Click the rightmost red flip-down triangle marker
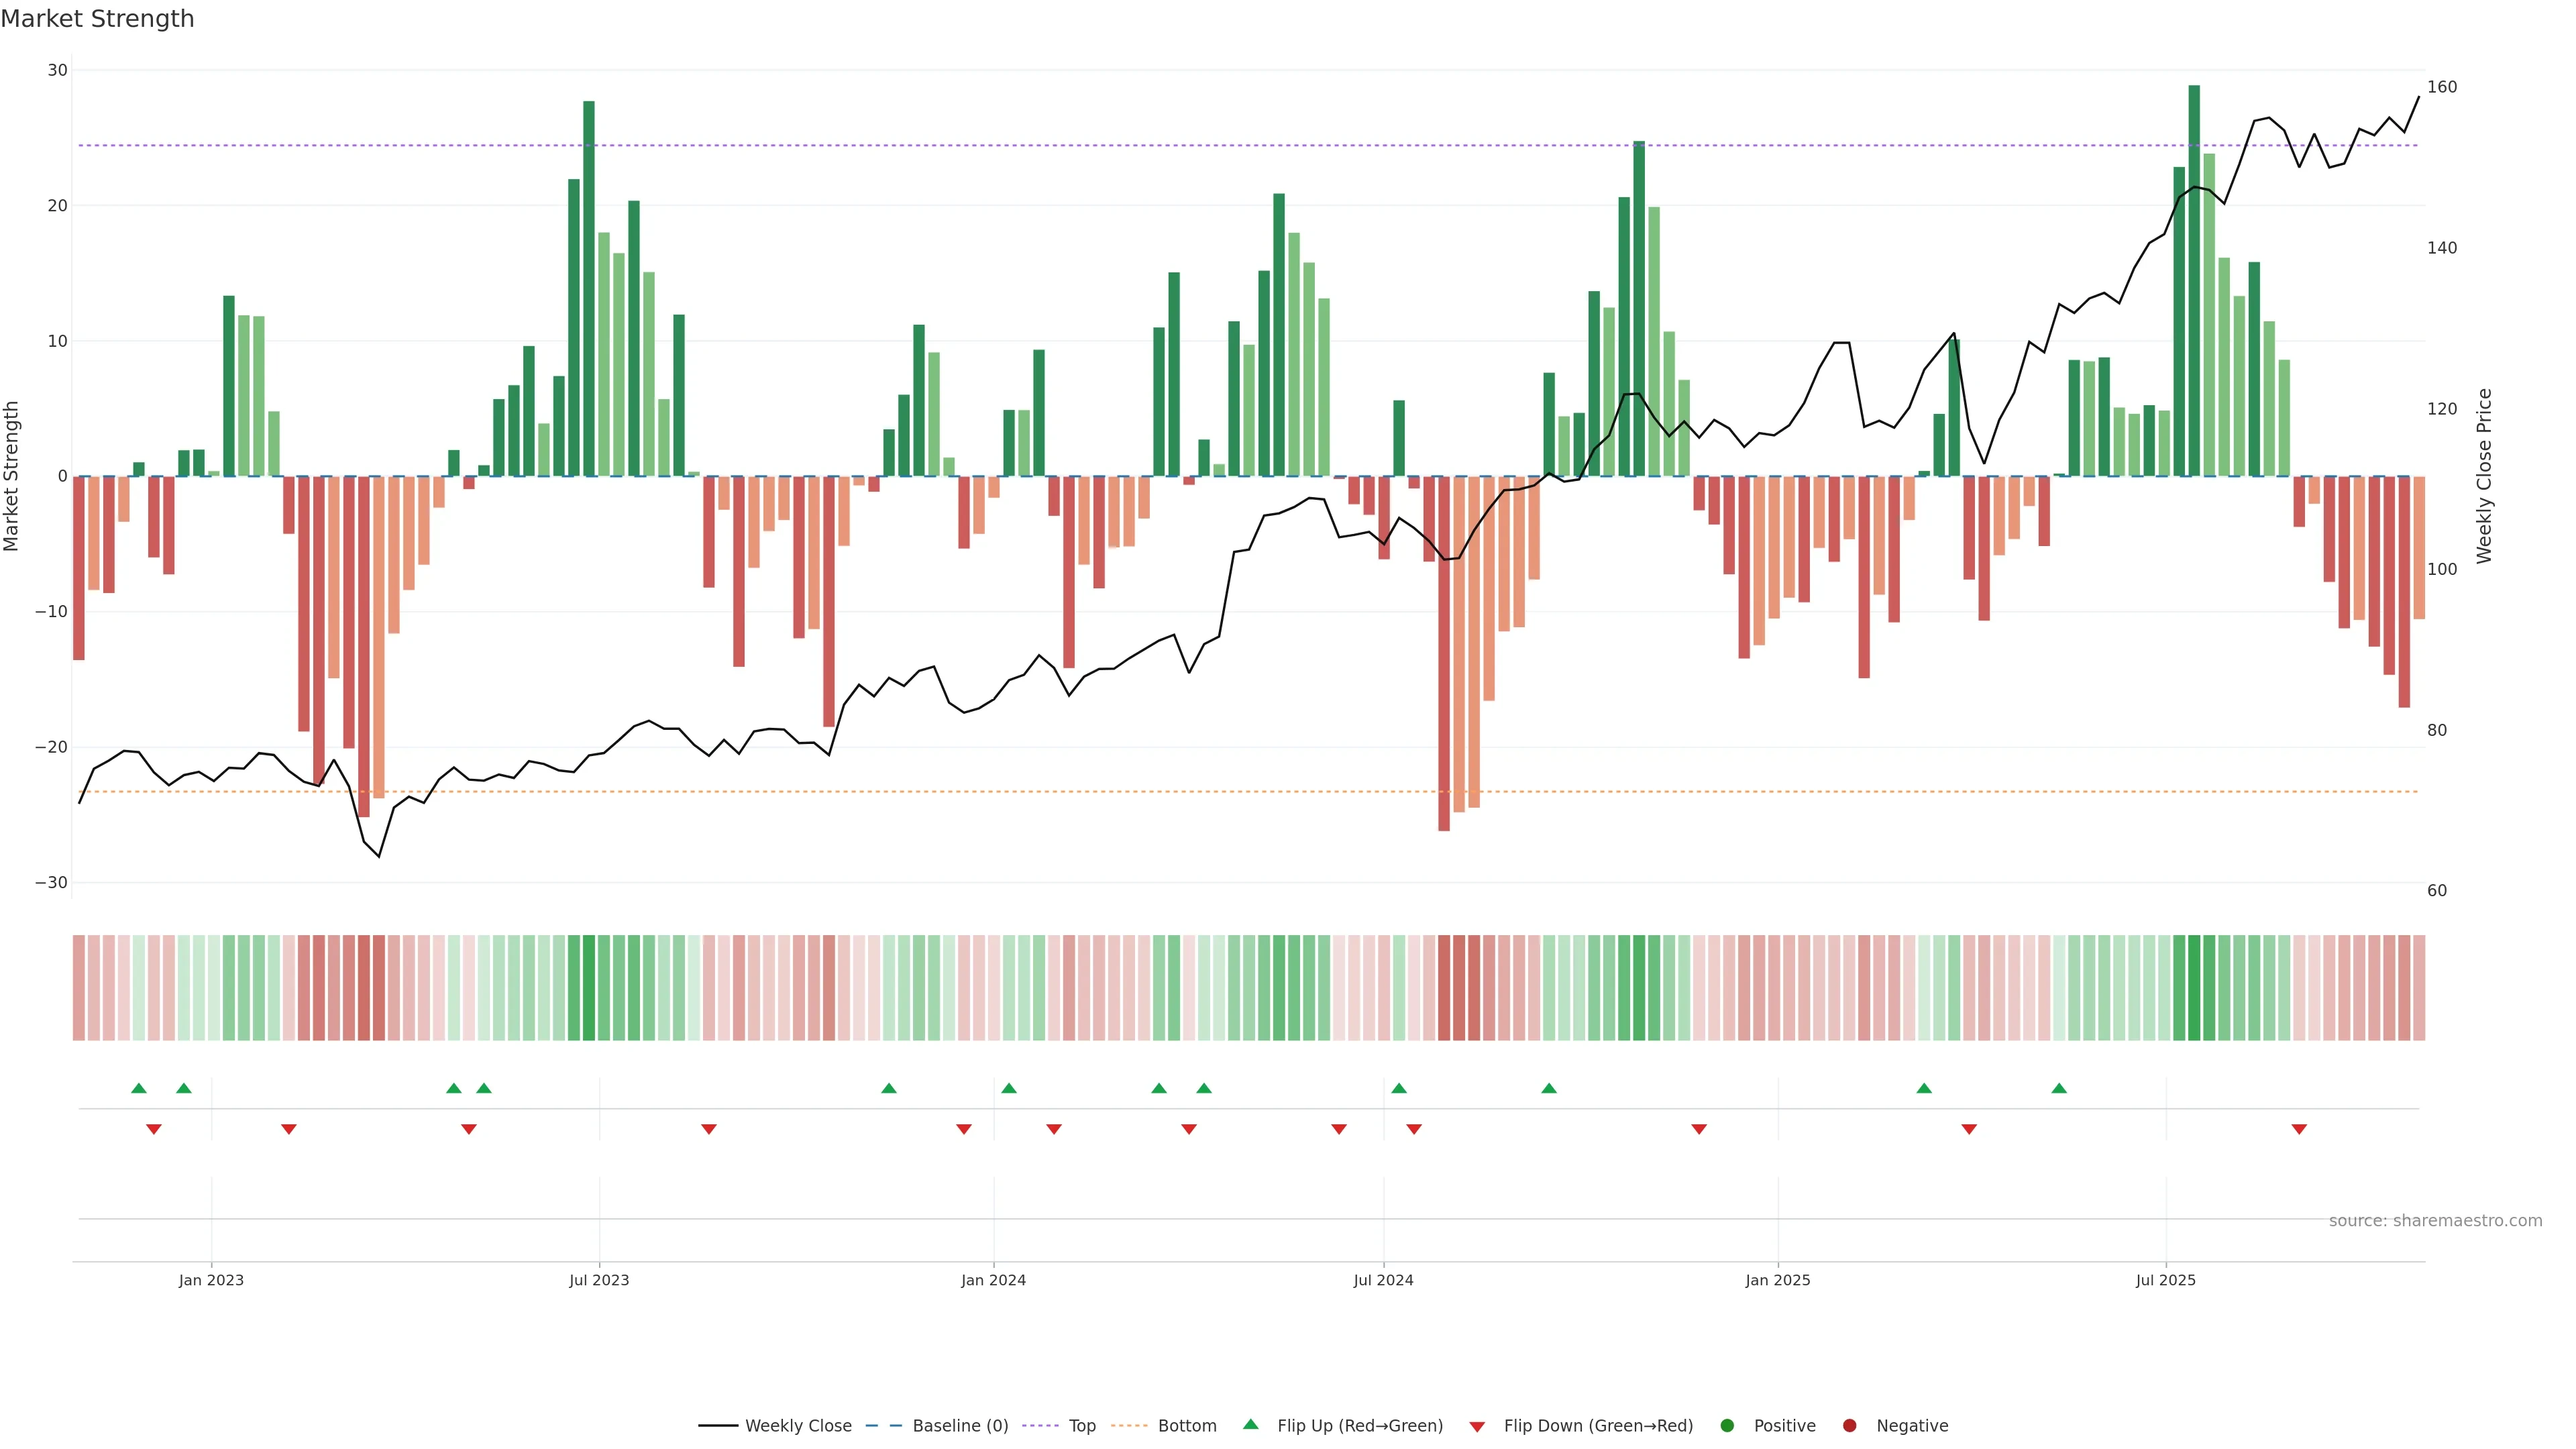The image size is (2576, 1449). click(2299, 1129)
